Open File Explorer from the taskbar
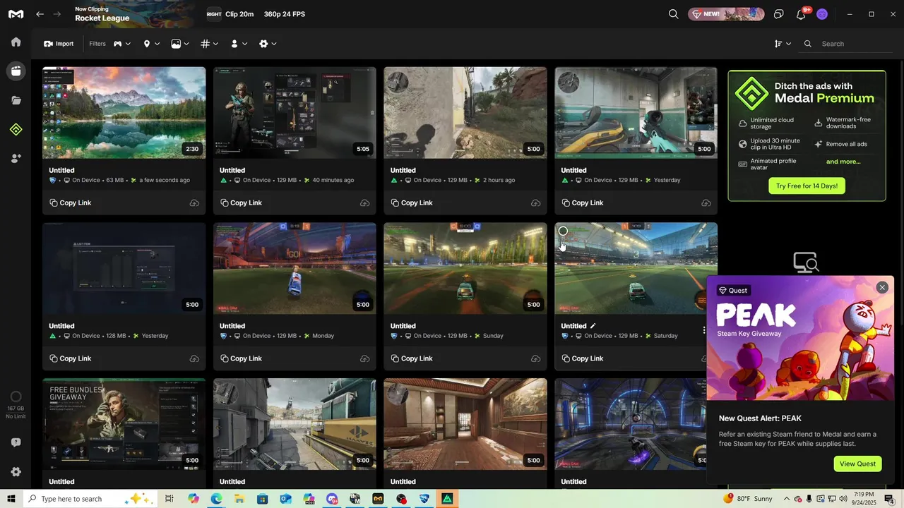The image size is (904, 508). pos(239,499)
